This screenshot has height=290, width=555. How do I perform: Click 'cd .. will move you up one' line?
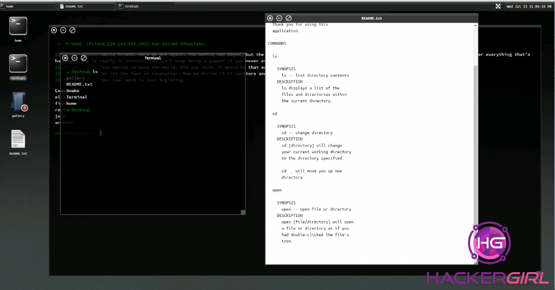[312, 171]
